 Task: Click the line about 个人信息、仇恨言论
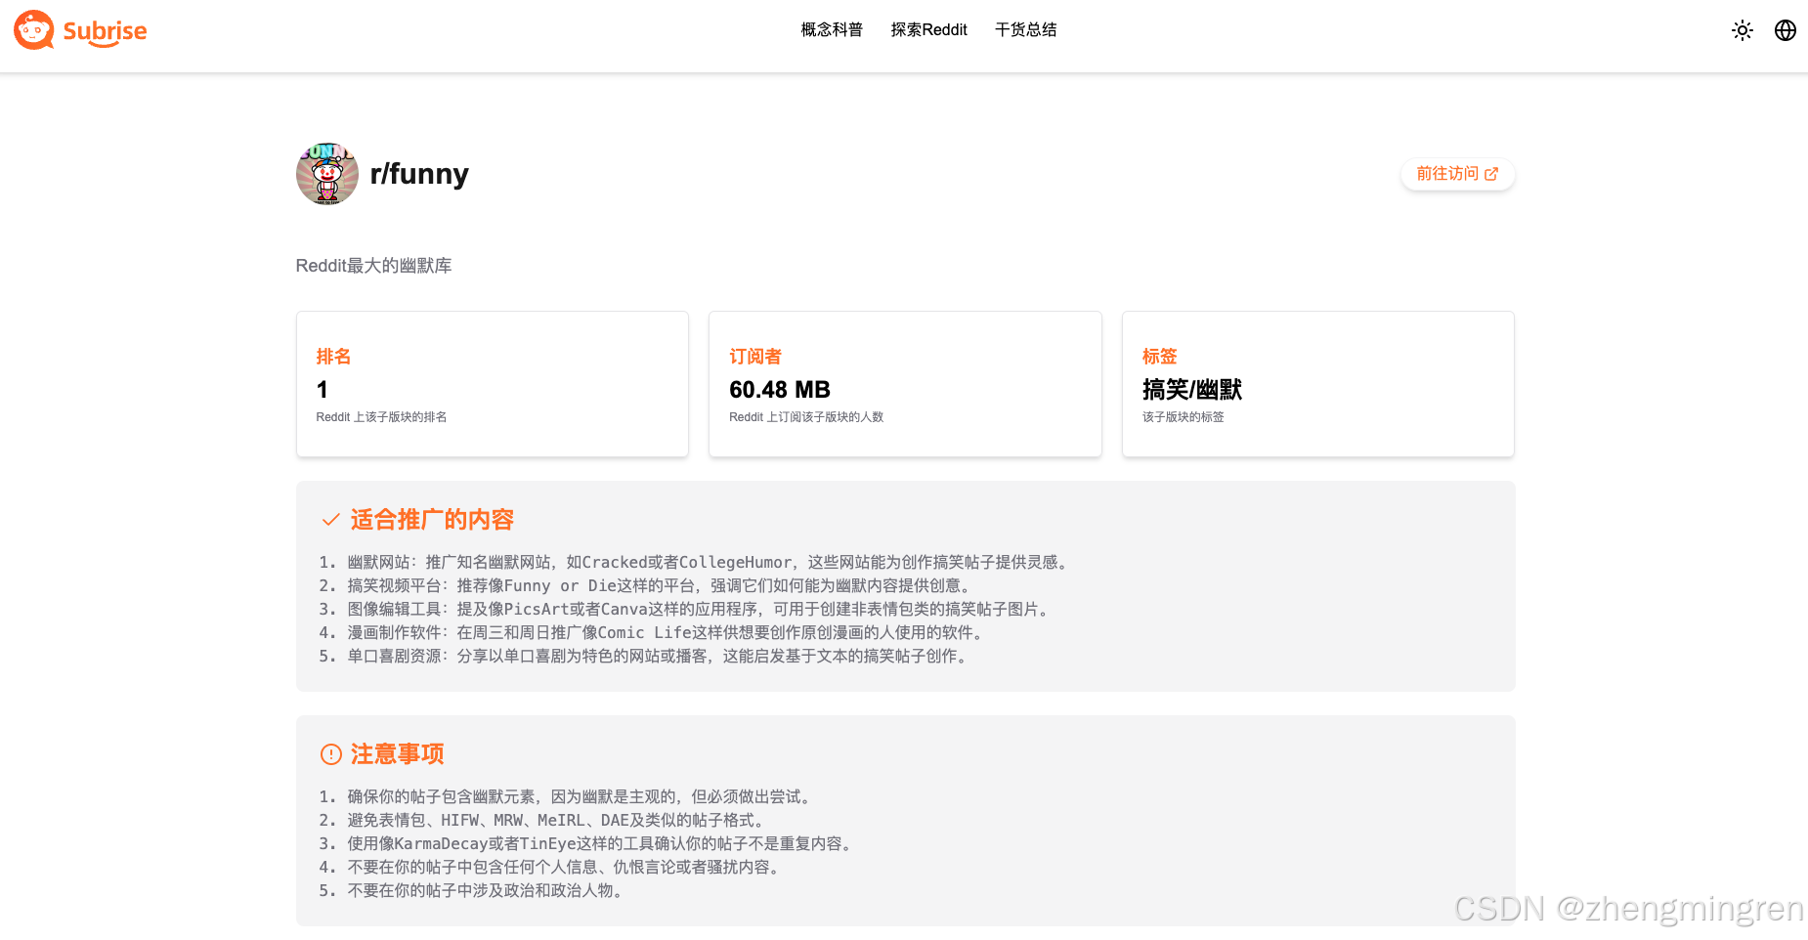point(552,868)
